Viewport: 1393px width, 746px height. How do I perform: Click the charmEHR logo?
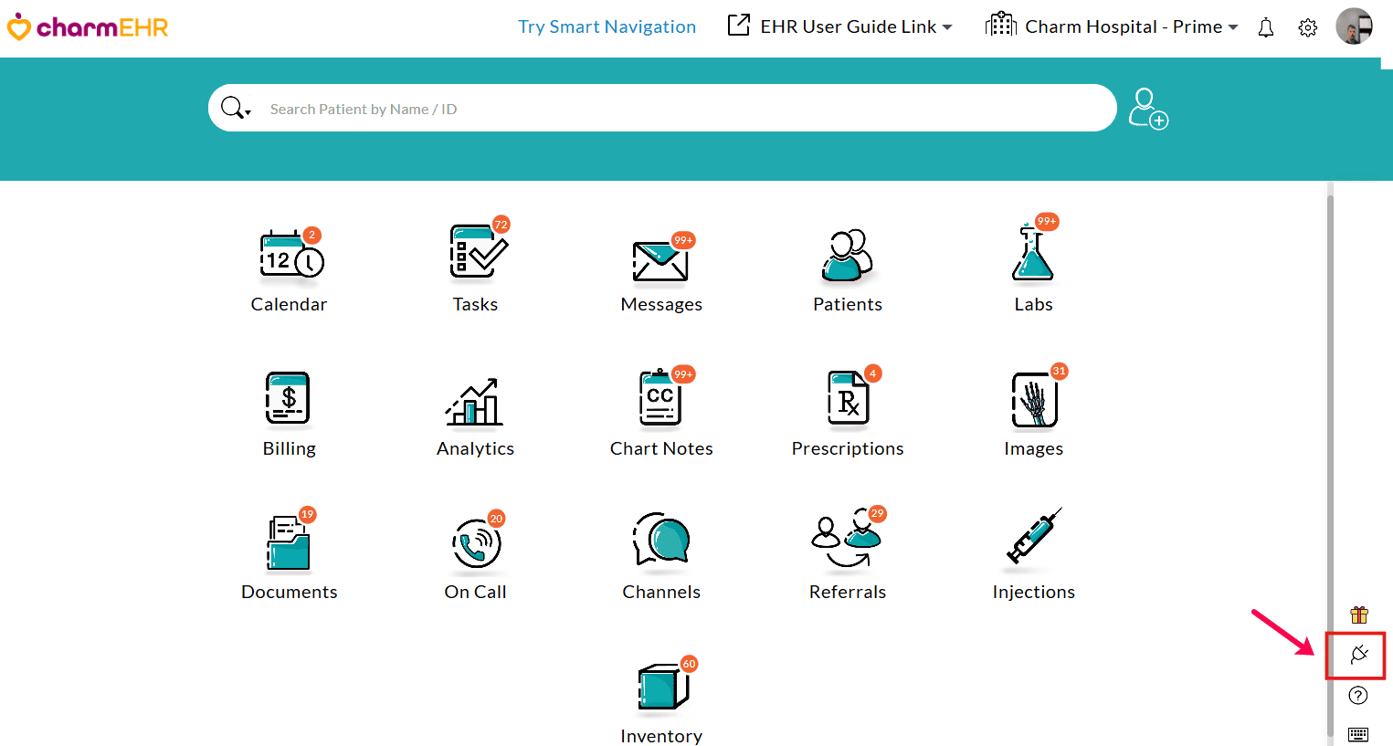[x=88, y=27]
